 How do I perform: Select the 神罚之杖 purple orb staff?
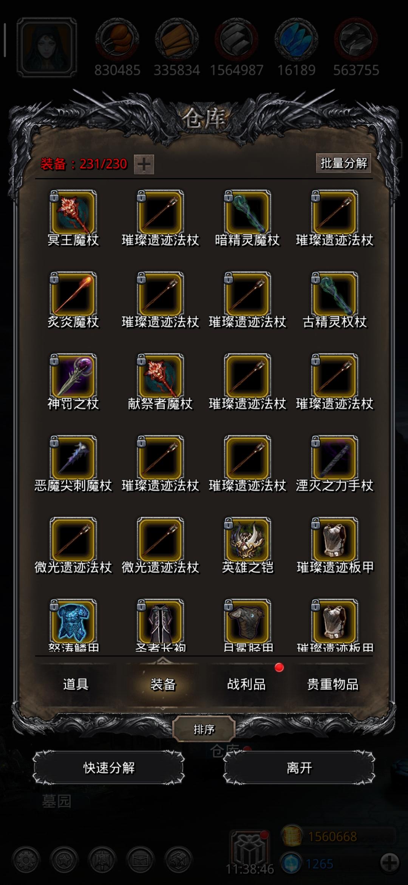click(73, 376)
